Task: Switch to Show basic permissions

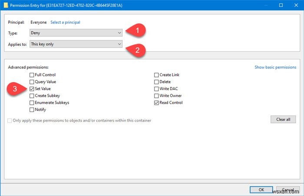Action: click(x=275, y=67)
